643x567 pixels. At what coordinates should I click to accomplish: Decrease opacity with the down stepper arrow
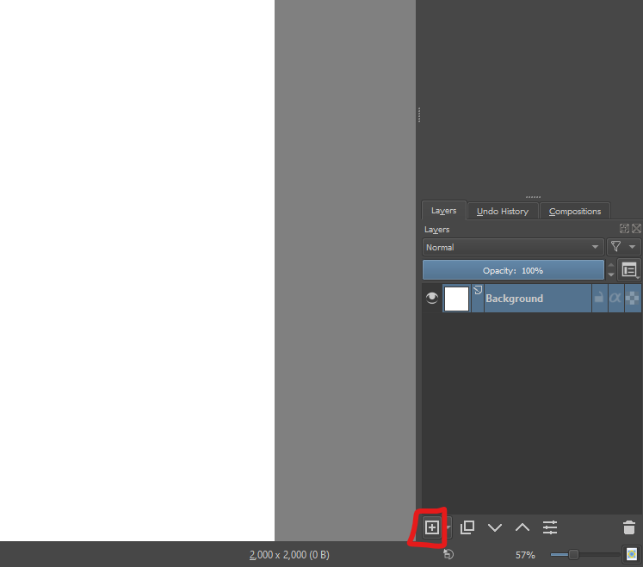tap(611, 275)
